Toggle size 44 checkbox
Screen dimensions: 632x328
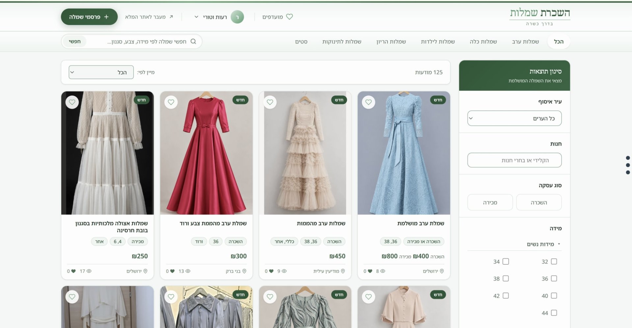(554, 313)
